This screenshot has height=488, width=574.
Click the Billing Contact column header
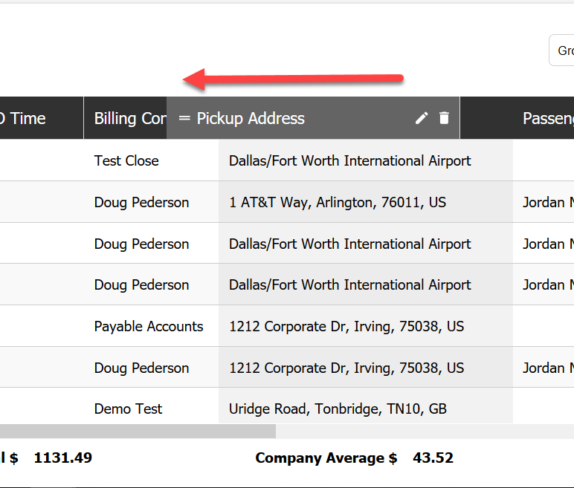click(125, 118)
